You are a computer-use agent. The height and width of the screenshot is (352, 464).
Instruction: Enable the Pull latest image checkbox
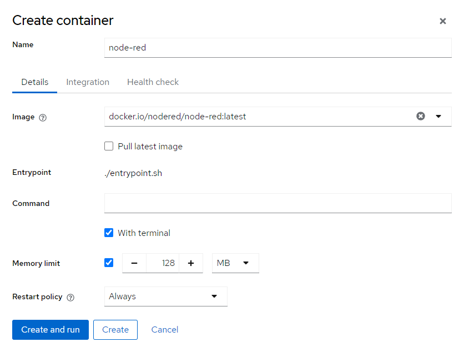tap(109, 147)
